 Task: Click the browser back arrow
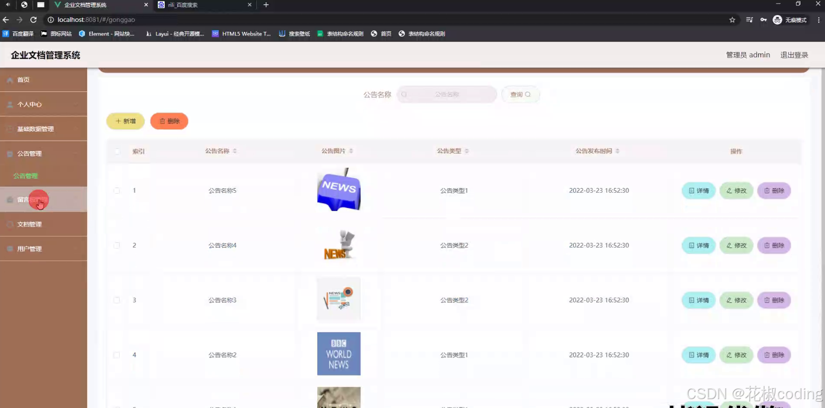(x=6, y=20)
